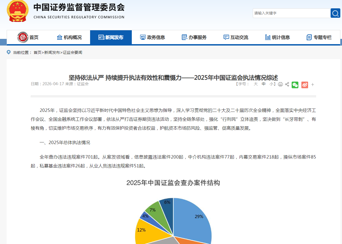Go to the 统计信息 section

[x=277, y=37]
